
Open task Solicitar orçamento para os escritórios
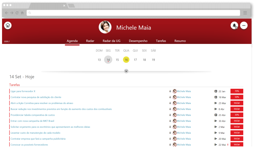point(50,127)
